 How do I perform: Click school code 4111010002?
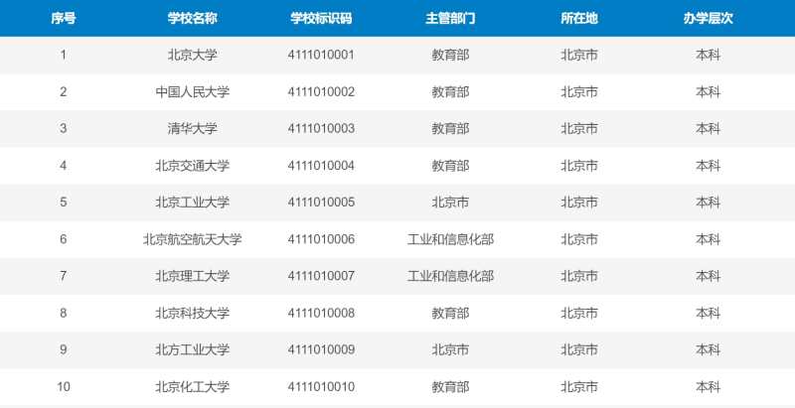[x=321, y=91]
